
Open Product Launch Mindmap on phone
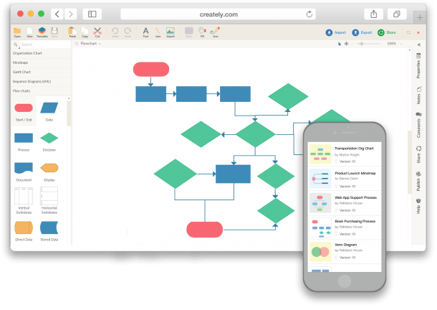tap(345, 179)
